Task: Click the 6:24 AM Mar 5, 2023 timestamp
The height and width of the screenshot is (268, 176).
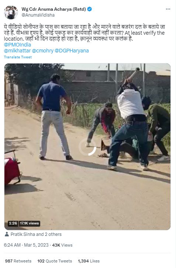Action: click(26, 245)
